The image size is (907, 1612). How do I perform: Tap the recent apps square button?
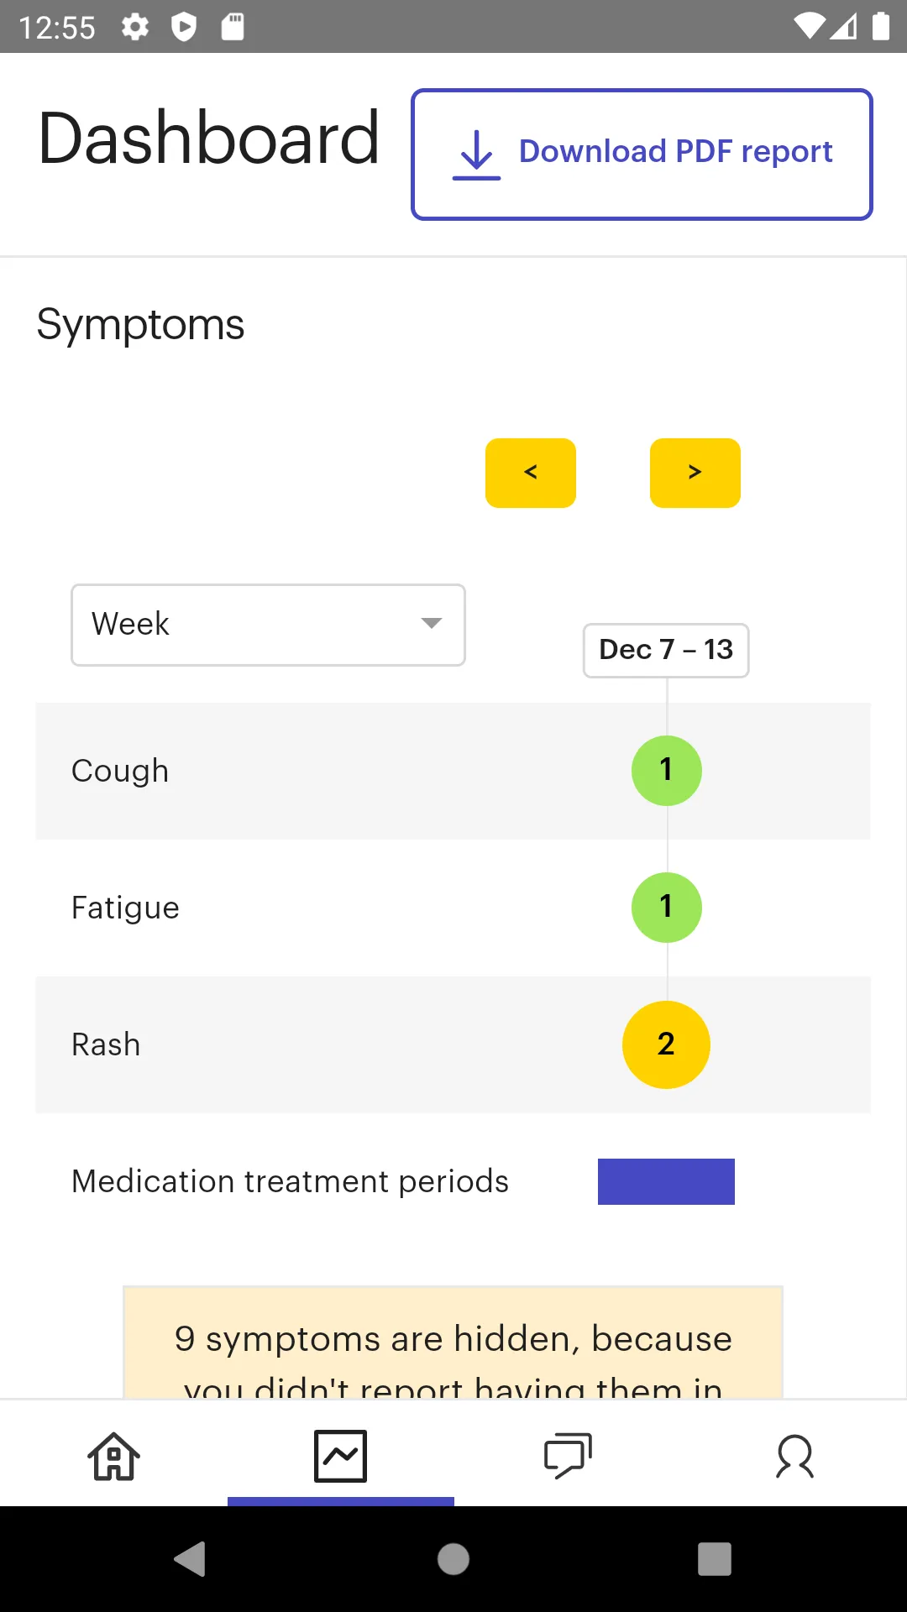[x=714, y=1559]
